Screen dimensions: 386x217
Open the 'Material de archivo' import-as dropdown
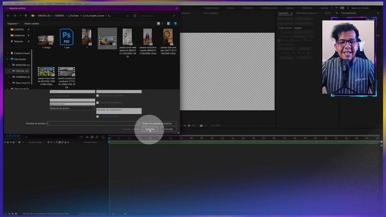click(x=72, y=108)
